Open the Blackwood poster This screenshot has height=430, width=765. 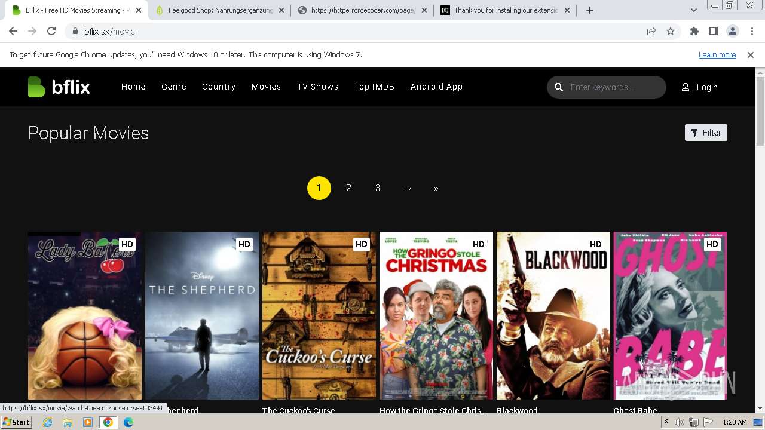pos(553,316)
